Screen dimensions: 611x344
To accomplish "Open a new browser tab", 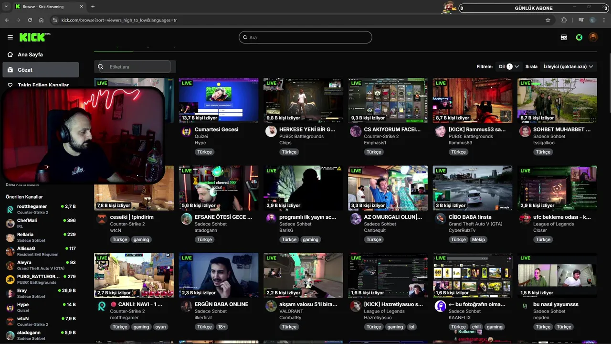I will (93, 7).
